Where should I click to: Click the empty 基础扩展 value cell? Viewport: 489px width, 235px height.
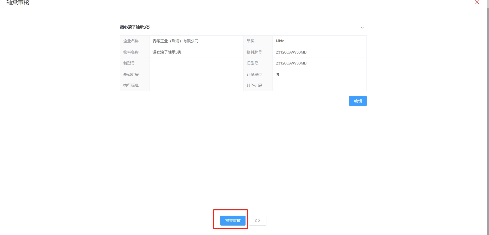[196, 74]
